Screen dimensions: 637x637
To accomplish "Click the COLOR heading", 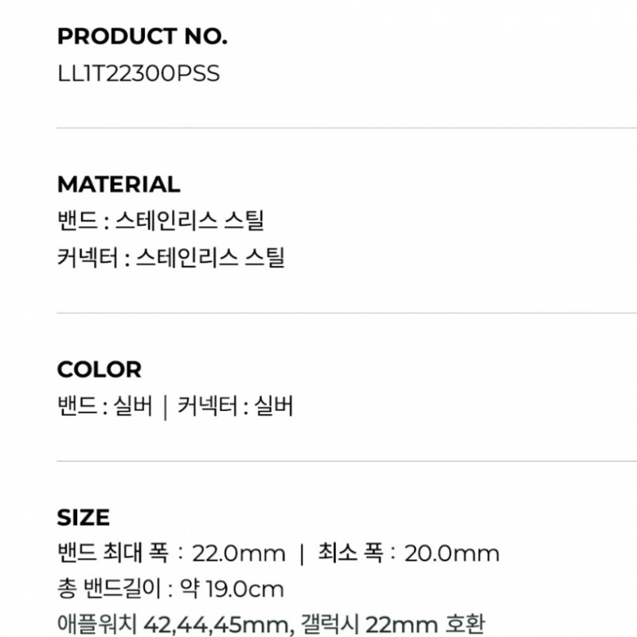I will pos(99,369).
